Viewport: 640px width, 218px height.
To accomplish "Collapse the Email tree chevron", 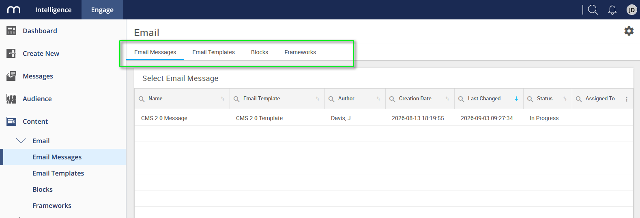I will point(21,141).
